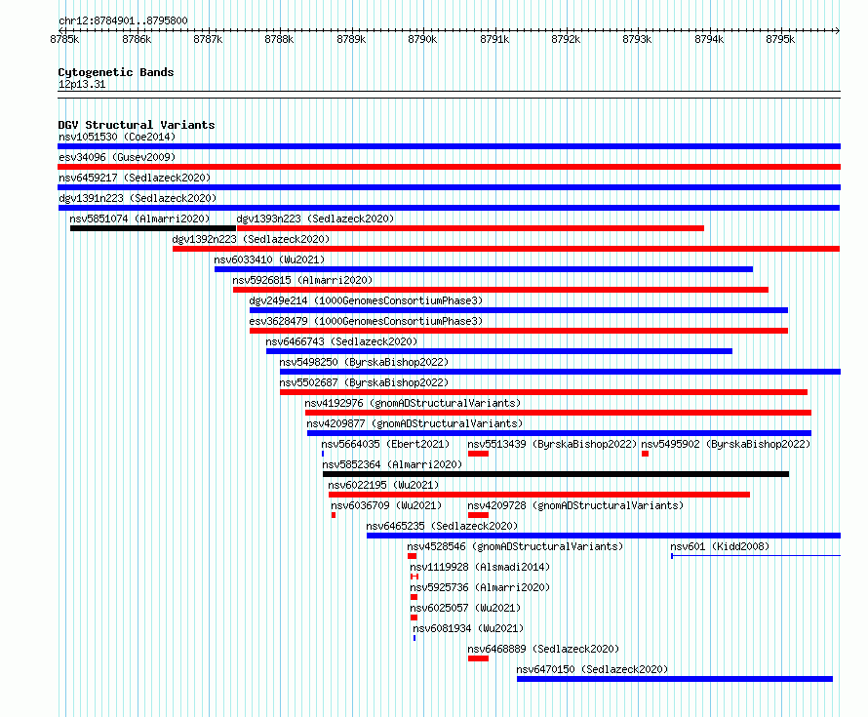Image resolution: width=868 pixels, height=717 pixels.
Task: Click the nsv5852364 (Almarri2020) label
Action: pyautogui.click(x=392, y=464)
